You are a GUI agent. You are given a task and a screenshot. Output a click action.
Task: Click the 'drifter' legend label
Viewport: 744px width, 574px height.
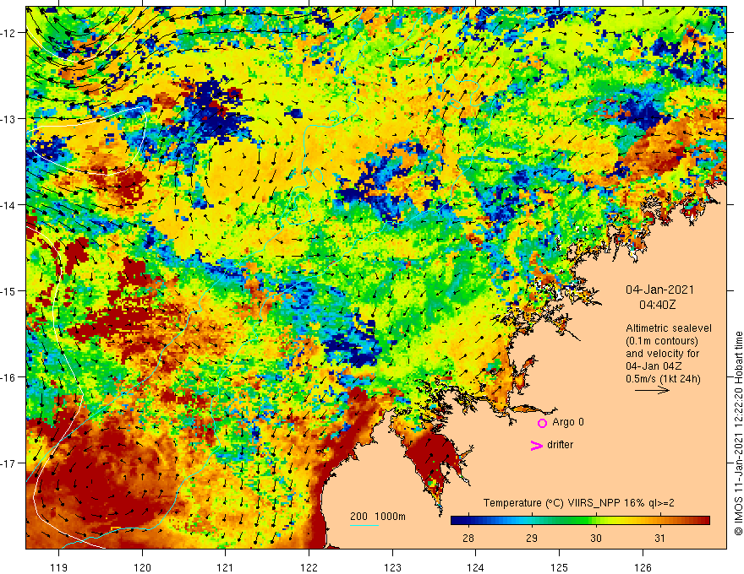[560, 445]
